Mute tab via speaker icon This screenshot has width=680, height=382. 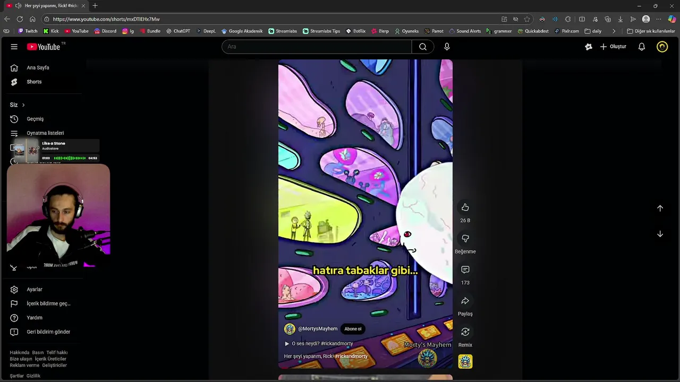tap(18, 6)
